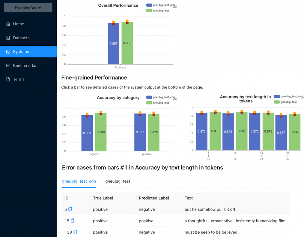Click the 0.863 bar for length 13-18
Screen dimensions: 307x237
228,132
